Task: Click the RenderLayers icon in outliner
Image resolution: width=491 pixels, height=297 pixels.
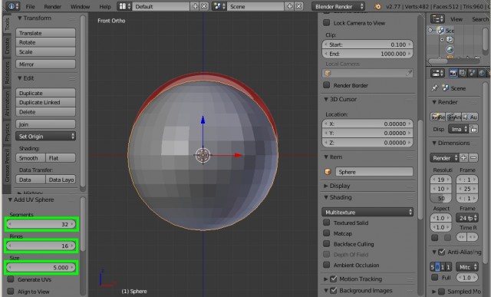Action: [450, 40]
